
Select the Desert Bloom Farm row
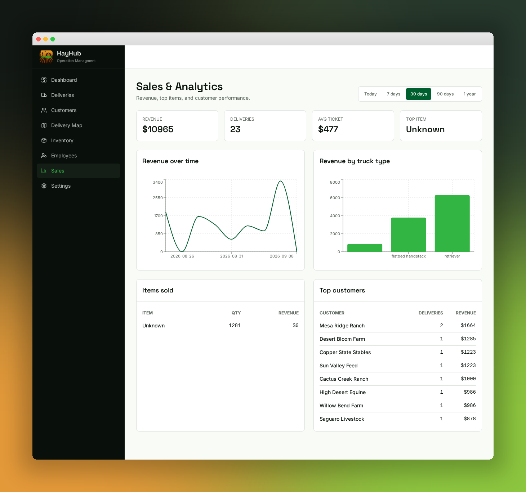click(x=398, y=339)
